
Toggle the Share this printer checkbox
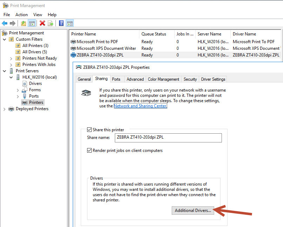pyautogui.click(x=90, y=130)
